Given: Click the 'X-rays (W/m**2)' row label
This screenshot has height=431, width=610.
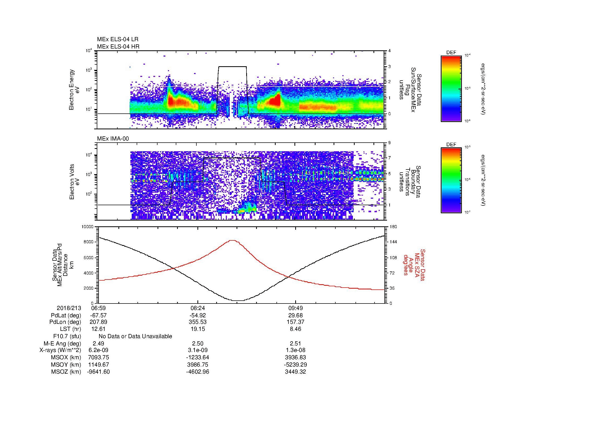Looking at the screenshot, I should (x=60, y=350).
